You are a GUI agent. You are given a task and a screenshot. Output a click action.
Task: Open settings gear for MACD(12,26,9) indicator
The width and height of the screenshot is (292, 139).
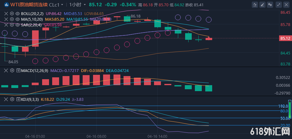[x=12, y=71]
